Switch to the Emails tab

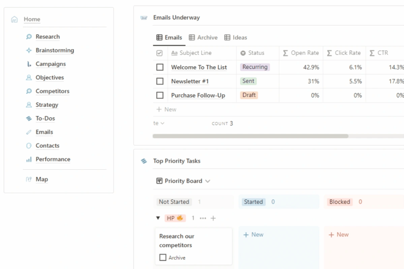[169, 37]
